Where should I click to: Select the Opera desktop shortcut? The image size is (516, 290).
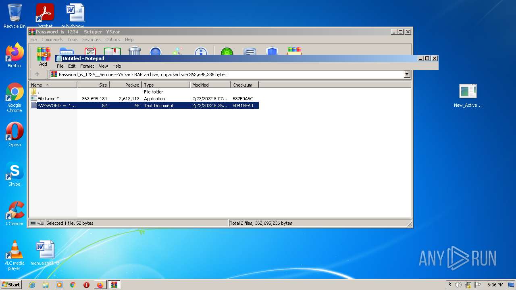(x=15, y=135)
